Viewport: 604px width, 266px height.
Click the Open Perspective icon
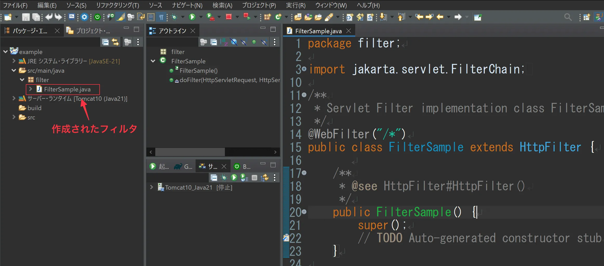coord(587,17)
